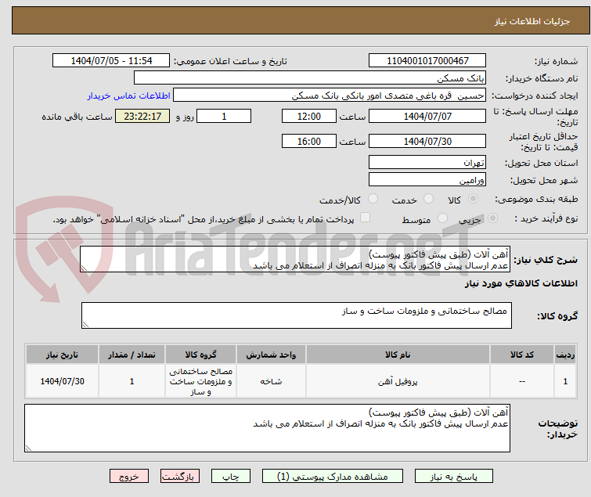The width and height of the screenshot is (591, 497).
Task: Toggle the اسناد خزانه اسلامی payment checkbox
Action: [365, 218]
